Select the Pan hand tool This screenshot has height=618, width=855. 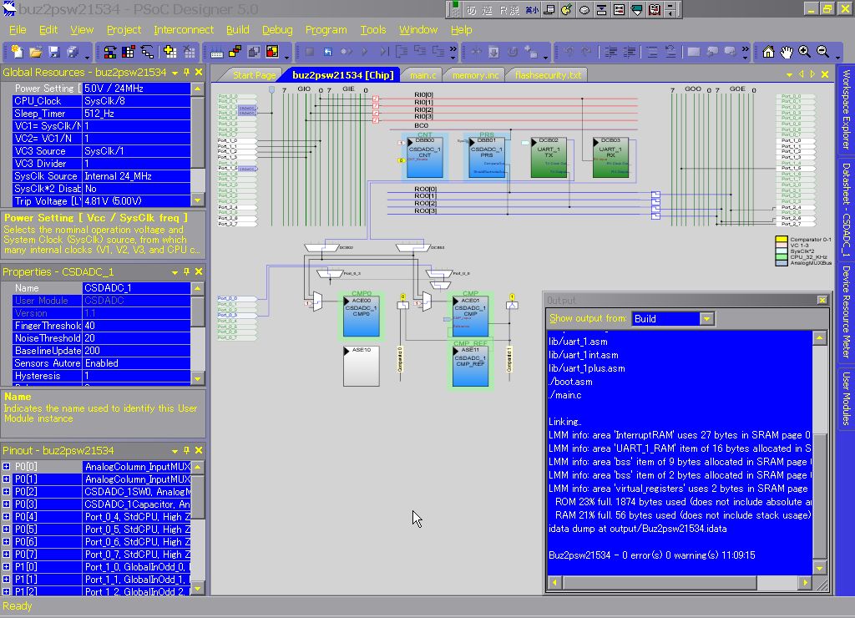pyautogui.click(x=786, y=52)
